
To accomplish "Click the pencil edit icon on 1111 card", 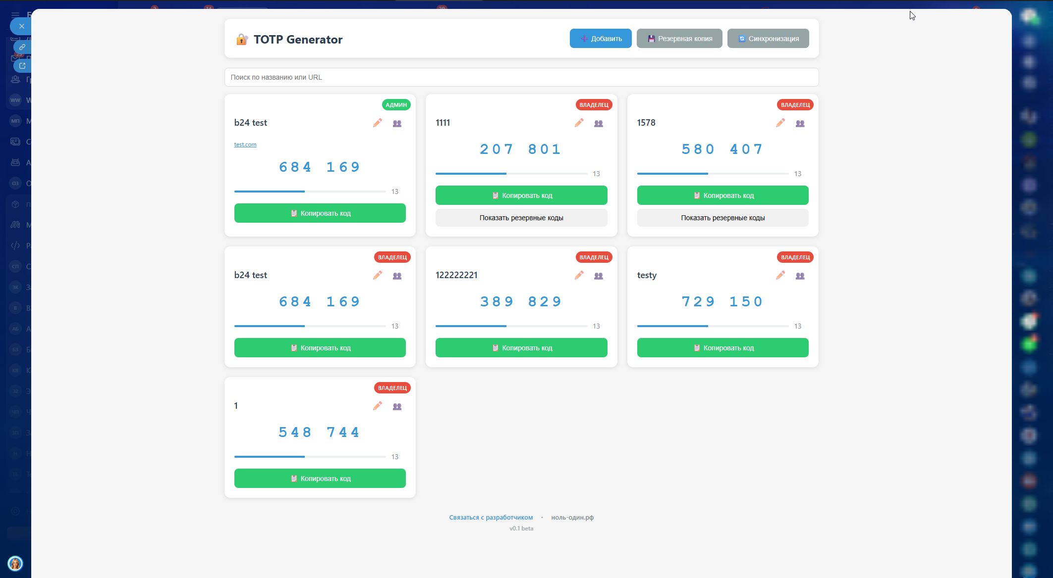I will pos(579,123).
